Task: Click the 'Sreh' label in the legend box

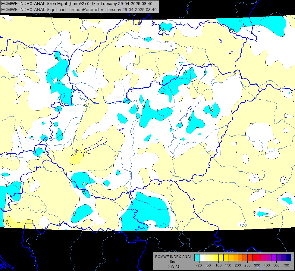Action: pos(174,262)
